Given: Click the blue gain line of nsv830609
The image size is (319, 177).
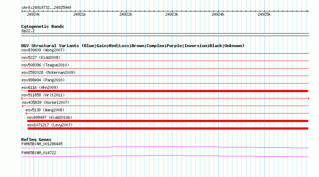Looking at the screenshot, I should [x=165, y=54].
